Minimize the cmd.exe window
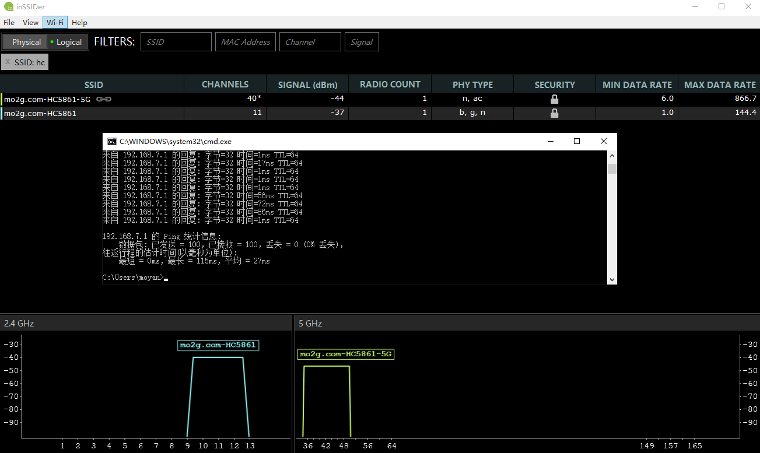 (x=550, y=141)
